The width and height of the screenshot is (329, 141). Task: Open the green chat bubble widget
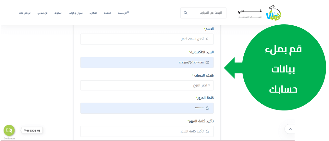(9, 130)
